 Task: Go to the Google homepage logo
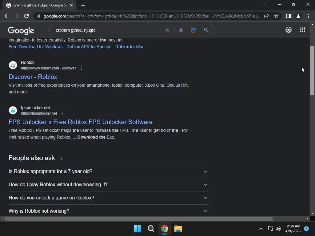[x=21, y=30]
